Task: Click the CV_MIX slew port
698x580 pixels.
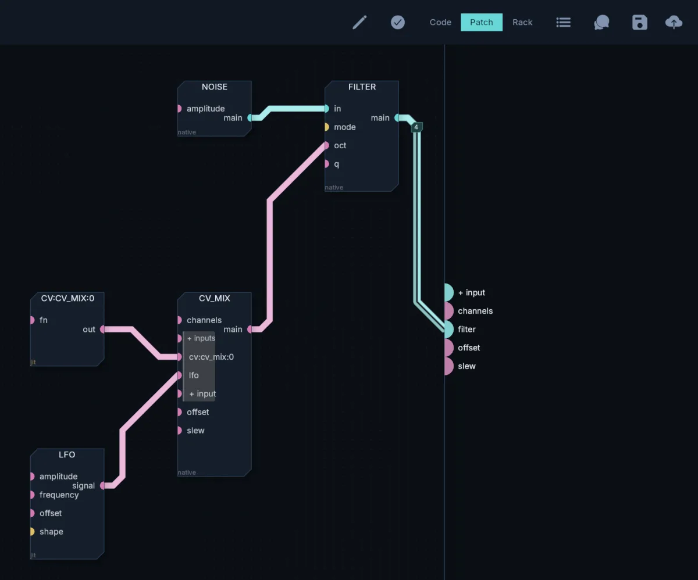Action: click(179, 431)
